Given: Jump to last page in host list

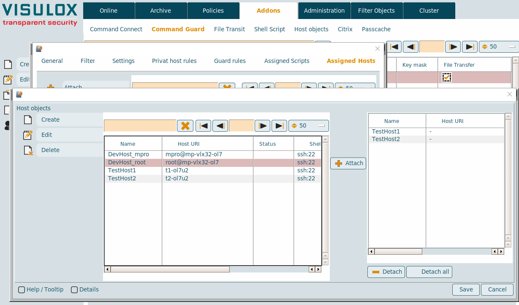Looking at the screenshot, I should click(279, 126).
